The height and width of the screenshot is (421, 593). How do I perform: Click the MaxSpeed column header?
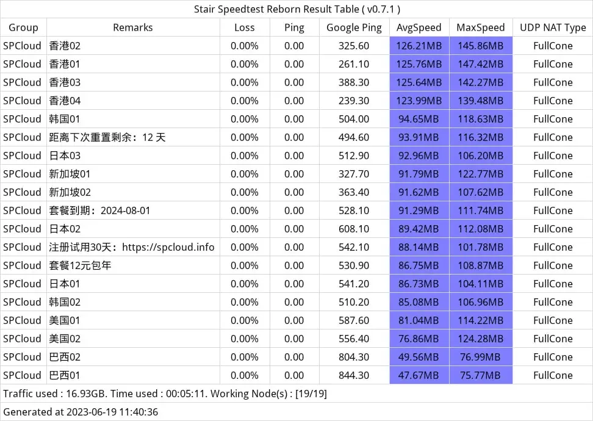pos(481,27)
